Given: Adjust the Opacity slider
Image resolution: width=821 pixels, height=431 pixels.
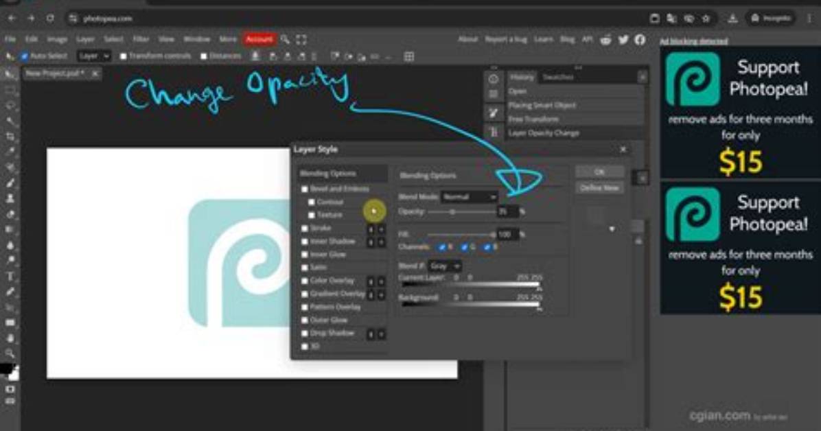Looking at the screenshot, I should point(461,211).
